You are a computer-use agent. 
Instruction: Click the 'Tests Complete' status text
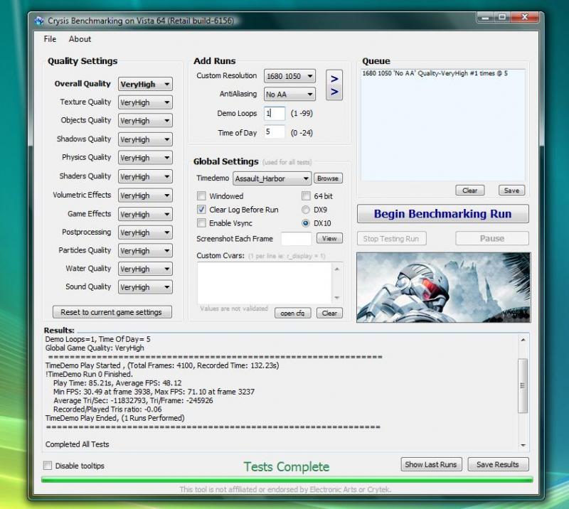[287, 466]
